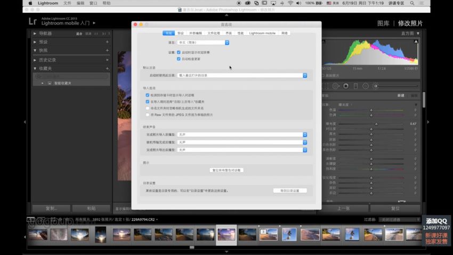This screenshot has height=255, width=453.
Task: Collapse the right panel group arrow
Action: tap(428, 122)
